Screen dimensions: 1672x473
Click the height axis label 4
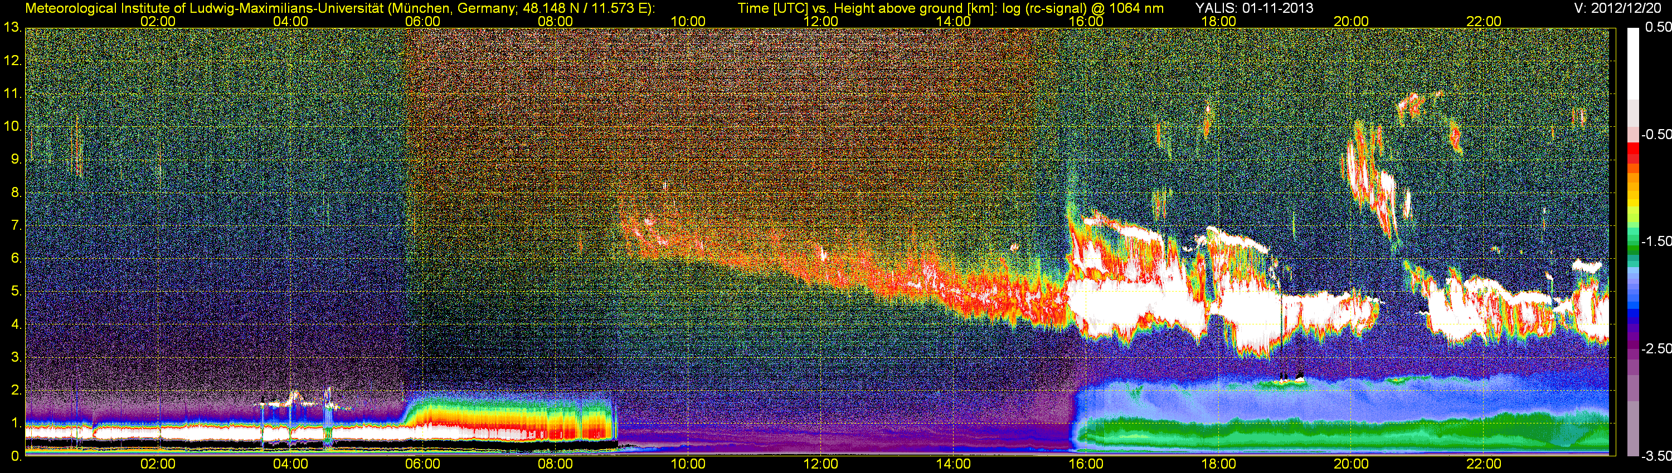click(x=16, y=324)
